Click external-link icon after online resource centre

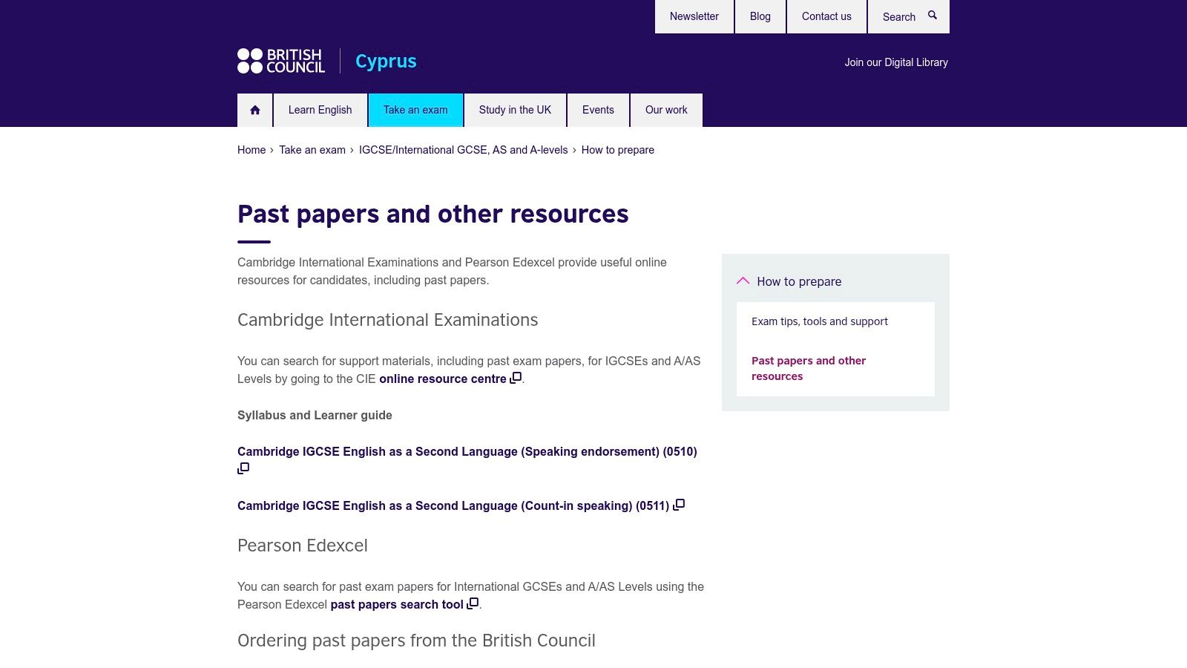tap(516, 378)
